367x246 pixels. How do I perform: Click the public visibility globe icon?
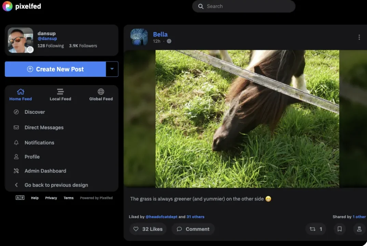(x=169, y=41)
